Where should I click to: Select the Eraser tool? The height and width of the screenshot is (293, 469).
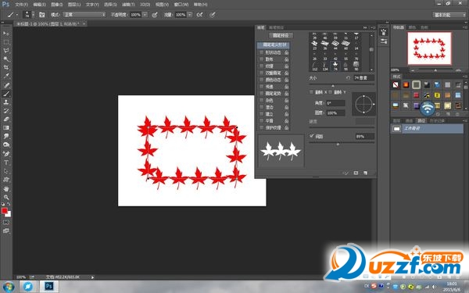[x=6, y=119]
